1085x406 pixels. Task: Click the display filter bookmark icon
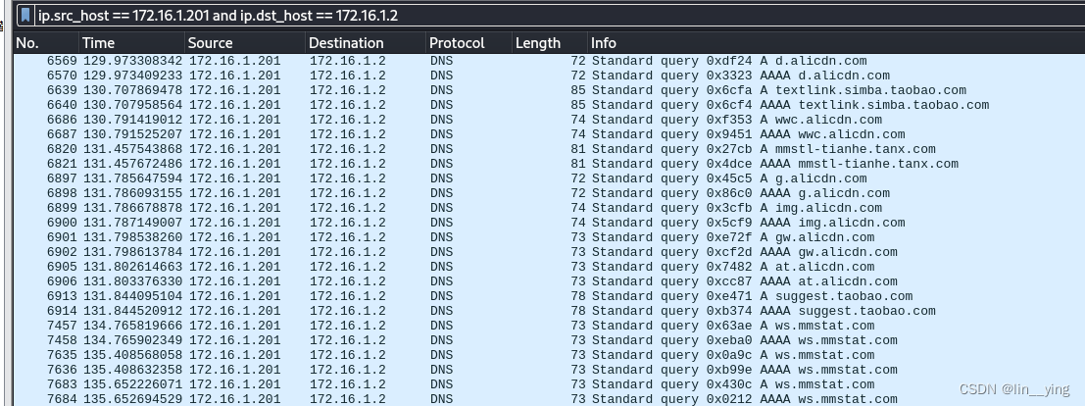(x=25, y=16)
